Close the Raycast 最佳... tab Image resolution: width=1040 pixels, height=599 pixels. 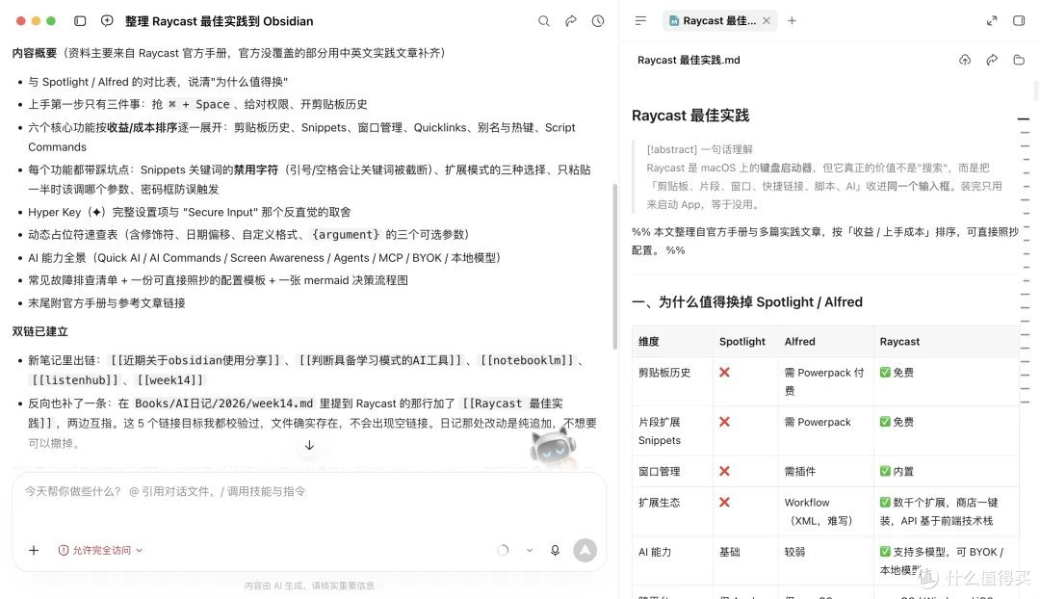[x=767, y=20]
